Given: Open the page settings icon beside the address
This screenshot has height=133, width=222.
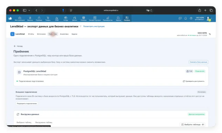Looking at the screenshot, I should point(71,10).
